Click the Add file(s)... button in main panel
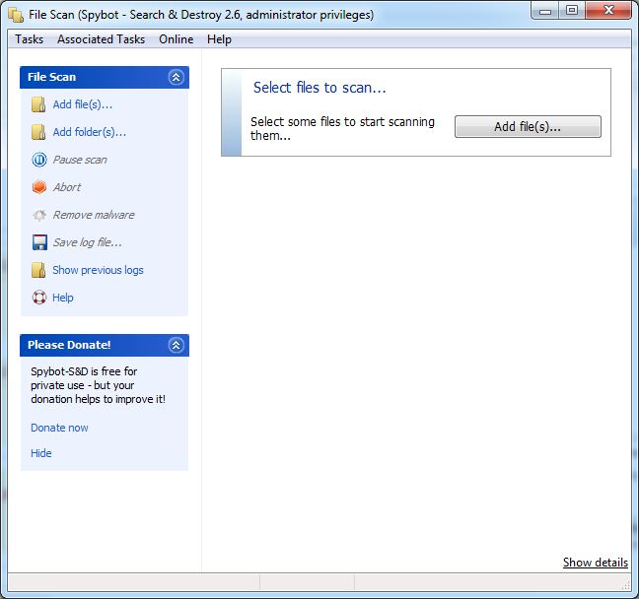This screenshot has width=639, height=599. click(x=528, y=127)
